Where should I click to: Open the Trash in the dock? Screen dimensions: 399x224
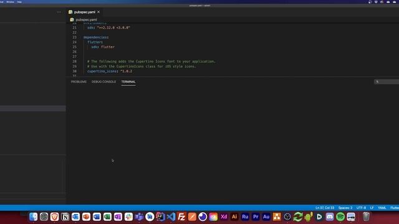click(366, 217)
